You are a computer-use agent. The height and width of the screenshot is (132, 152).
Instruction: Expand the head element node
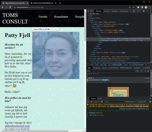89,18
